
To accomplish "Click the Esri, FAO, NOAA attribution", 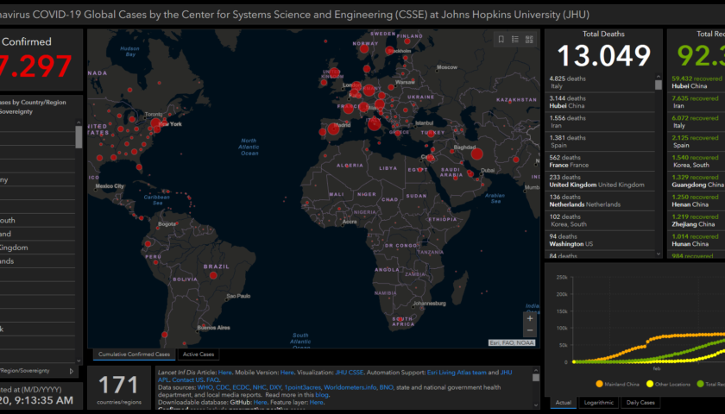I will 512,343.
